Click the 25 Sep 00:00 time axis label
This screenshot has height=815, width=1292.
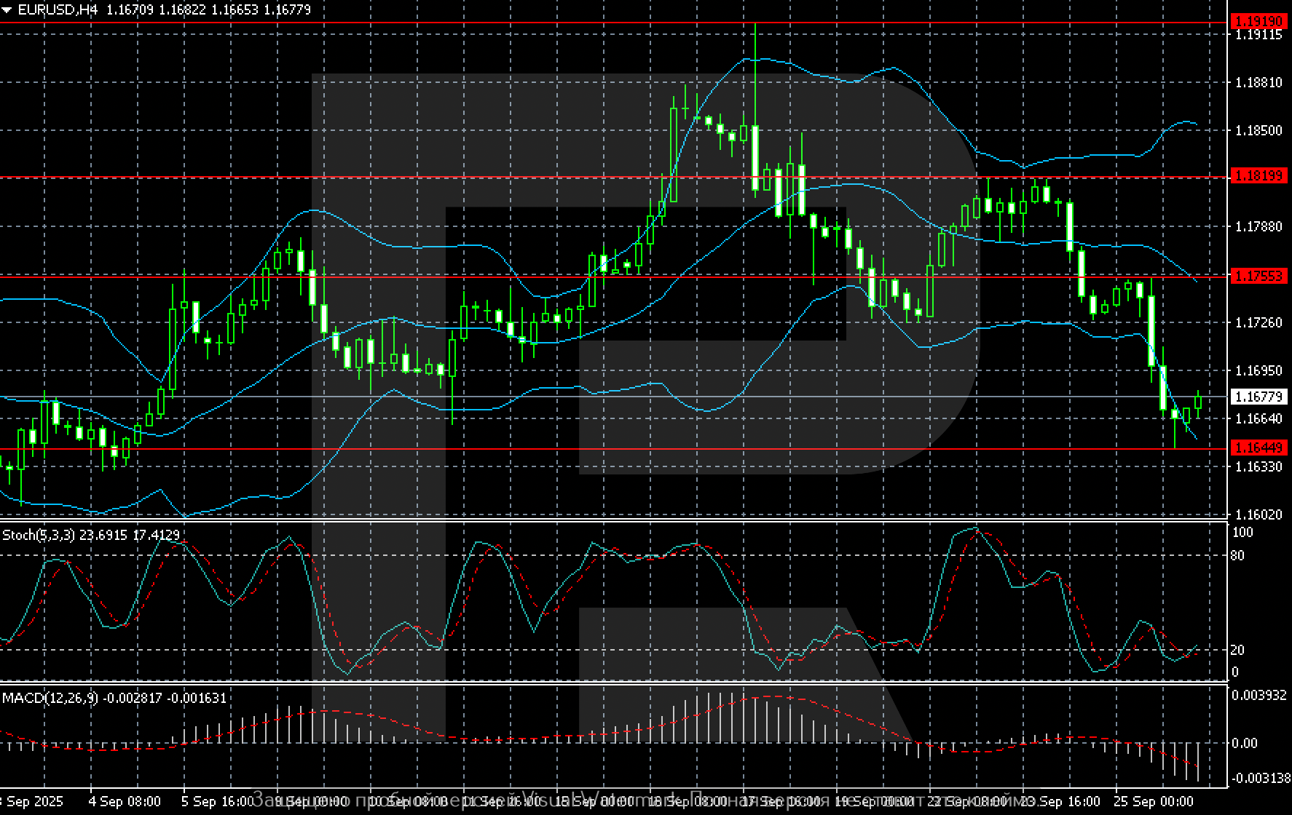click(x=1153, y=801)
